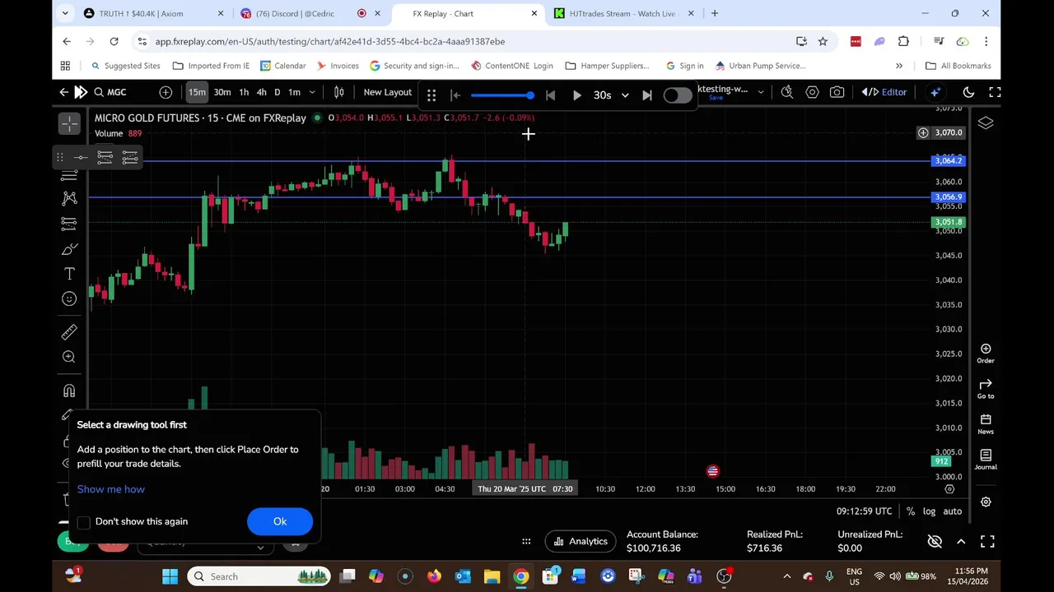Toggle the percent price scale
Screen dimensions: 1054x592
pyautogui.click(x=910, y=511)
